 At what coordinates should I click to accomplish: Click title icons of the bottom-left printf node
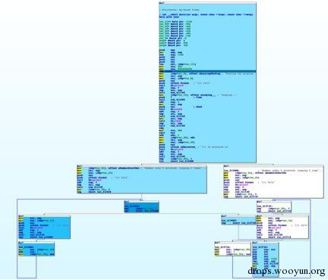pyautogui.click(x=21, y=216)
